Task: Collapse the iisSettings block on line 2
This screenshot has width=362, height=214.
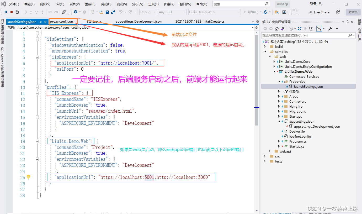Action: pyautogui.click(x=37, y=39)
